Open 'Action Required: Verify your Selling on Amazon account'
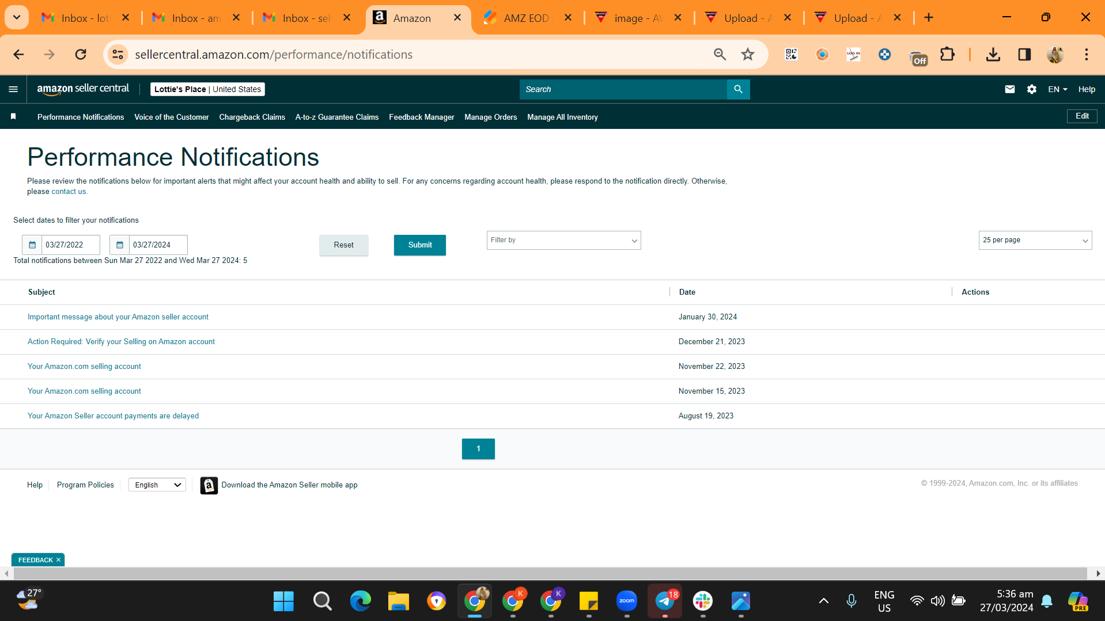 (x=121, y=342)
